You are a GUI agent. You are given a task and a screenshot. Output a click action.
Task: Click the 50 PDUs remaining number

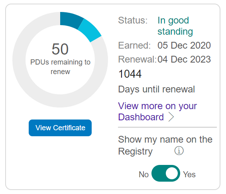point(60,49)
